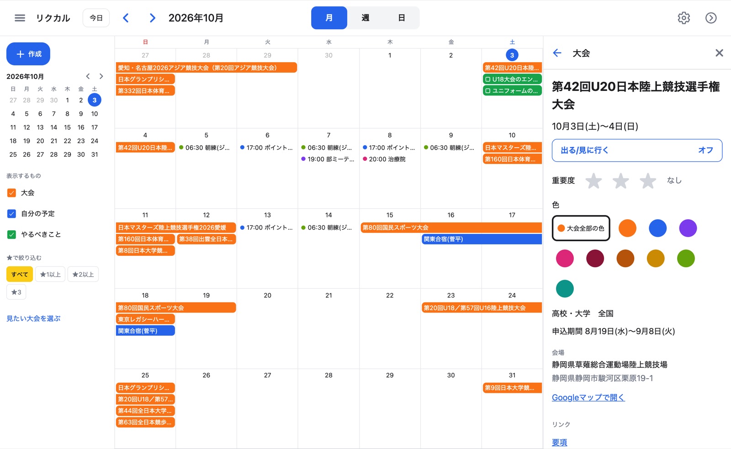Mini calendar previous month chevron
This screenshot has width=731, height=449.
(88, 76)
